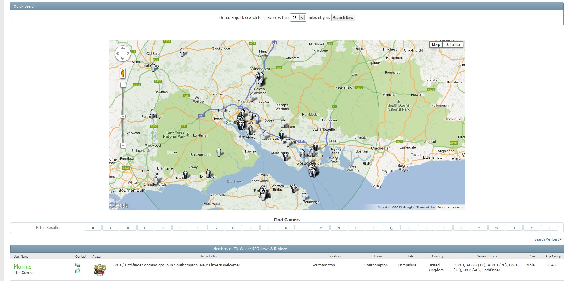Click the email envelope icon for Morrus

click(78, 271)
